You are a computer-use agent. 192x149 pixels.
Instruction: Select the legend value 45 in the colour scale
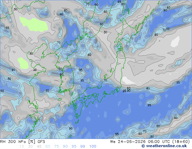pyautogui.click(x=39, y=147)
